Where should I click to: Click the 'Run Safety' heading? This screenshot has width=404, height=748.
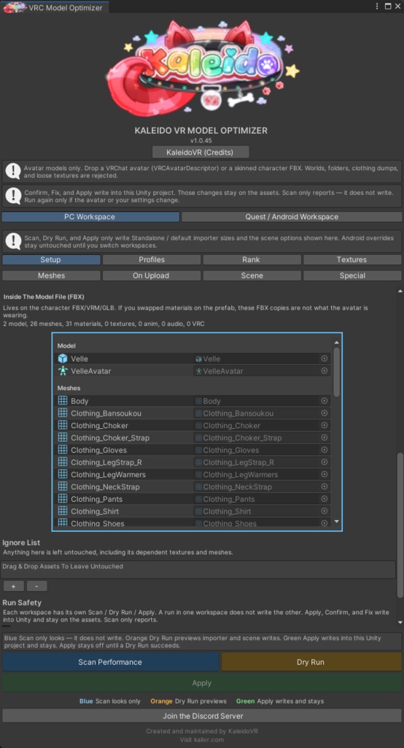[x=22, y=603]
